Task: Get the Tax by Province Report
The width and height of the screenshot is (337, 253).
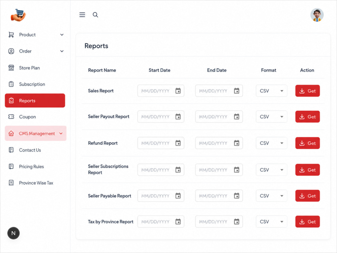Action: click(x=307, y=222)
